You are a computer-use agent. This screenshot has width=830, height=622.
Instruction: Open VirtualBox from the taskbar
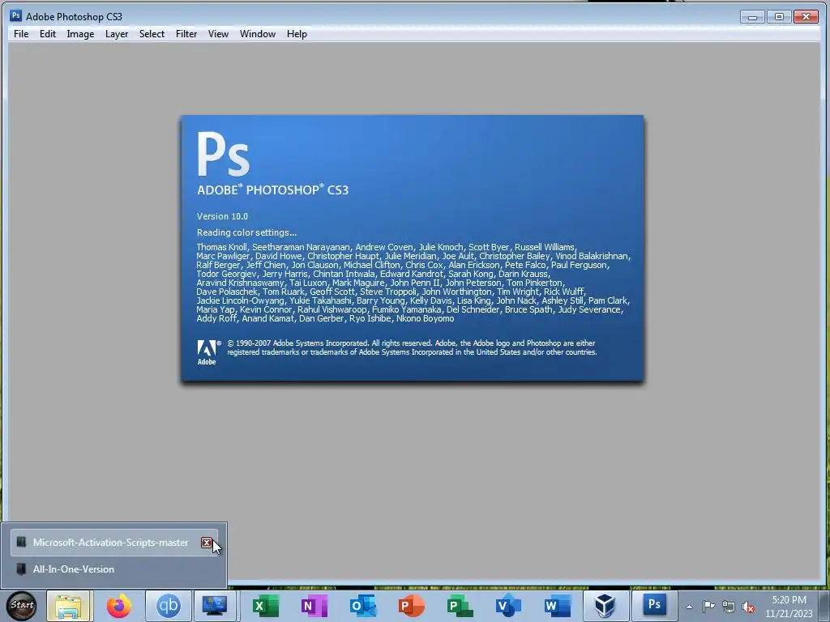coord(605,606)
